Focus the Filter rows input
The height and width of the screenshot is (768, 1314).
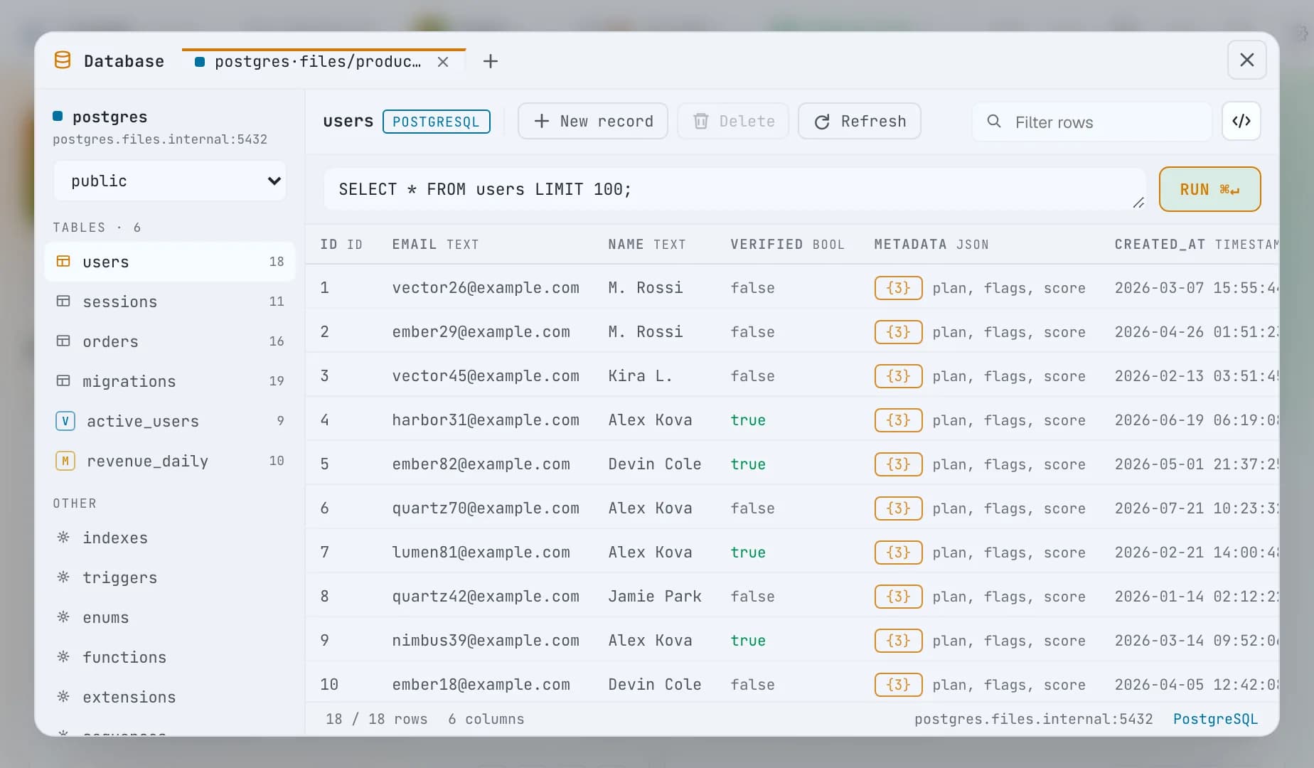click(1092, 122)
